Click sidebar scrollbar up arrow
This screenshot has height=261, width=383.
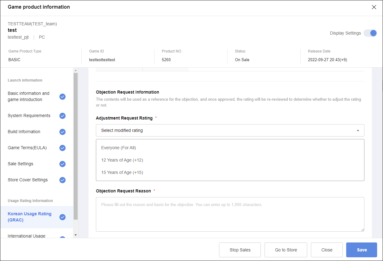pos(75,71)
